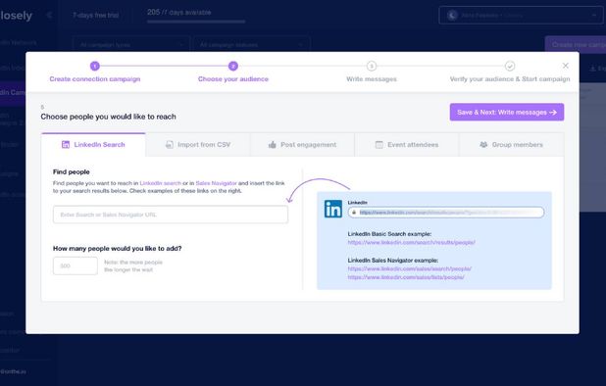This screenshot has width=606, height=386.
Task: Collapse the sidebar with the arrow icon
Action: pyautogui.click(x=49, y=15)
